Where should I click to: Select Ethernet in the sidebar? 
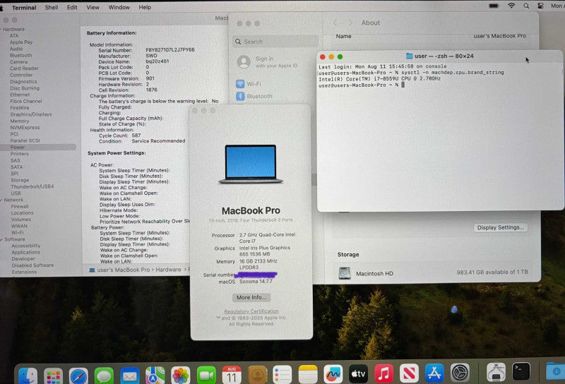(20, 95)
